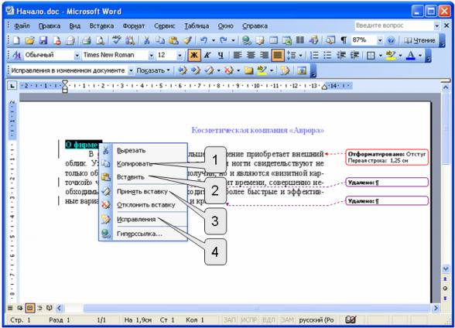Apply the blue font color A button
The image size is (455, 328).
point(411,55)
